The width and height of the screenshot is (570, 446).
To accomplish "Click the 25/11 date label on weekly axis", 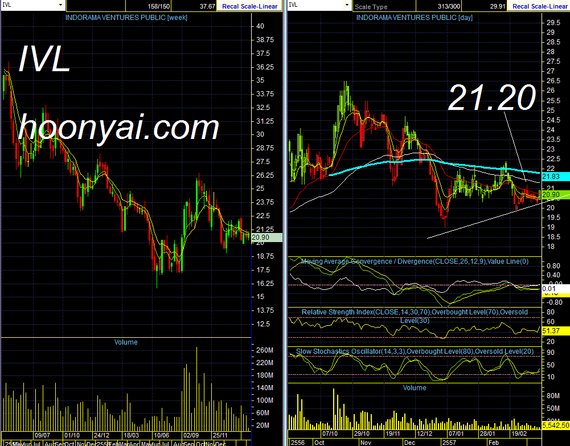I will point(220,435).
